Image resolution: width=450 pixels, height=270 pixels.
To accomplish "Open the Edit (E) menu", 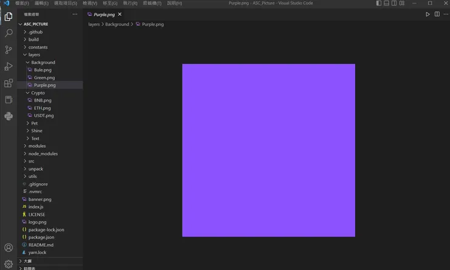I will click(41, 3).
